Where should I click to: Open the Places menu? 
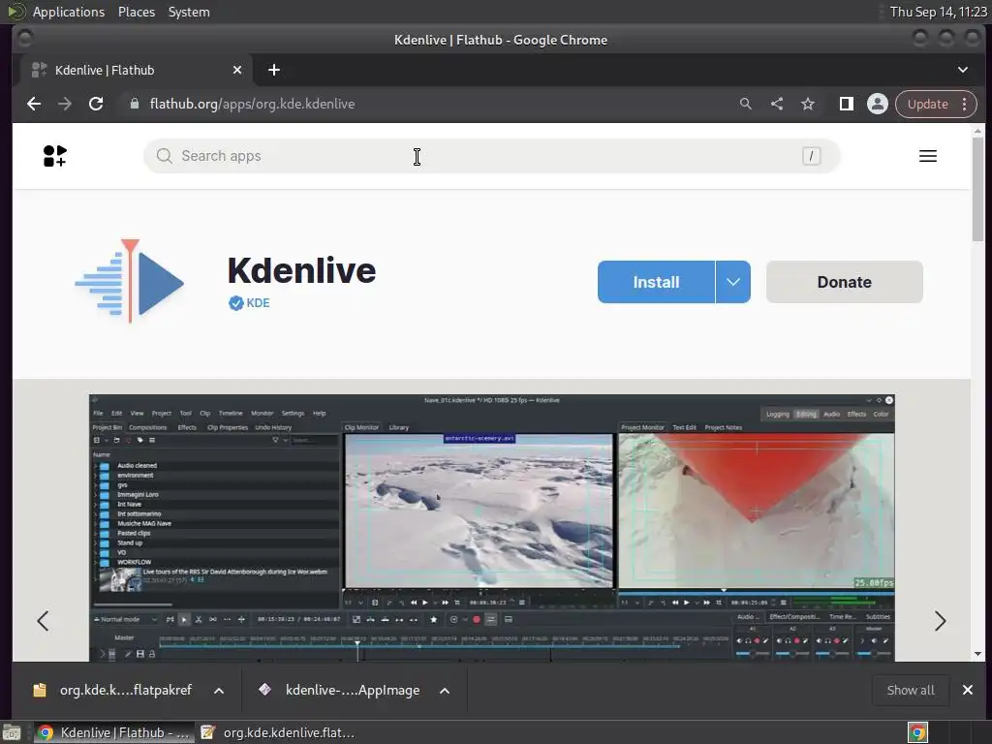[x=137, y=12]
